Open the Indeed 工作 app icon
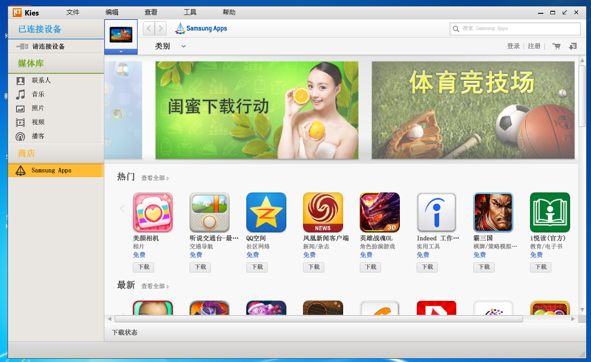The height and width of the screenshot is (362, 591). (x=436, y=212)
